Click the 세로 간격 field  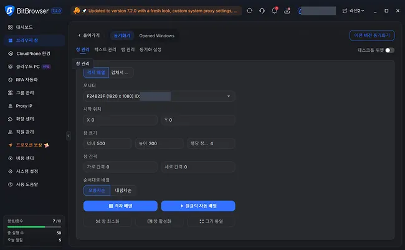click(x=198, y=167)
